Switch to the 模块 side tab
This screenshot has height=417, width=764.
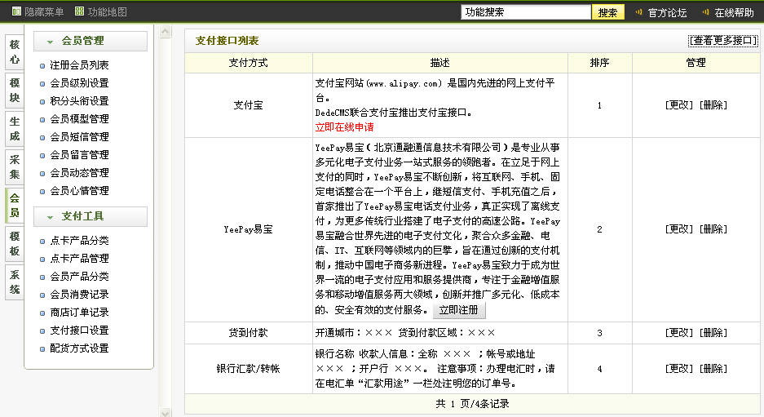coord(15,90)
